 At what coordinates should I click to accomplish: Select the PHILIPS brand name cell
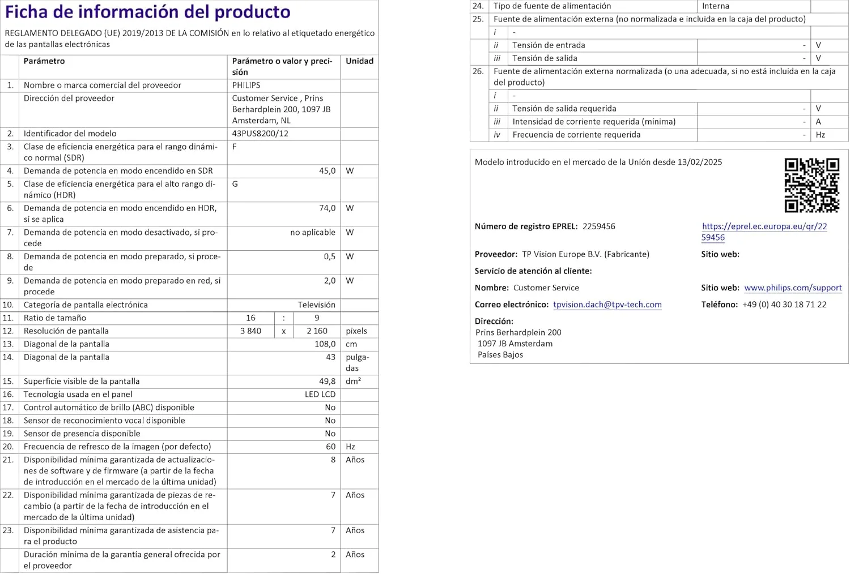247,85
